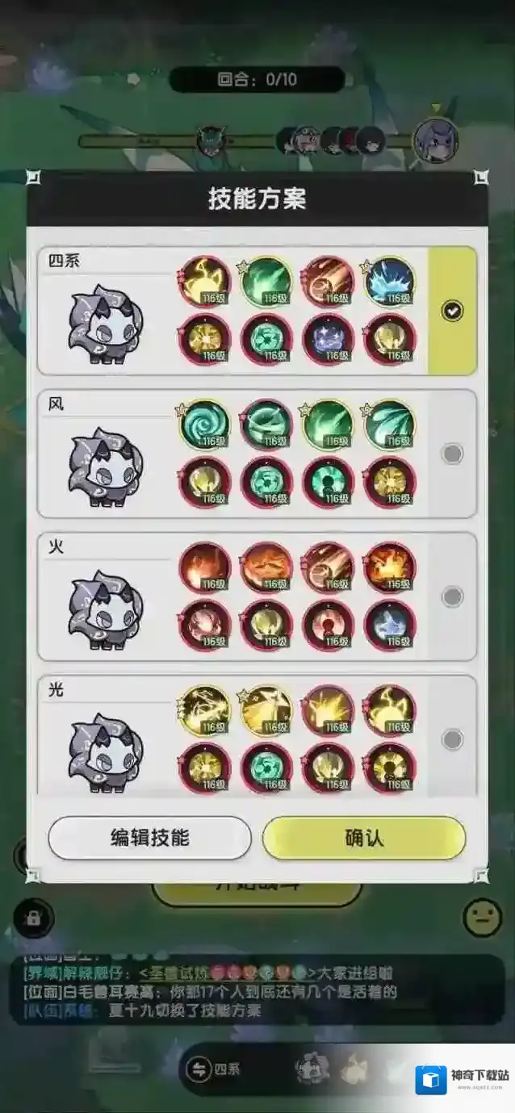The width and height of the screenshot is (515, 1113).
Task: Tap the lock icon at left edge
Action: pyautogui.click(x=33, y=918)
